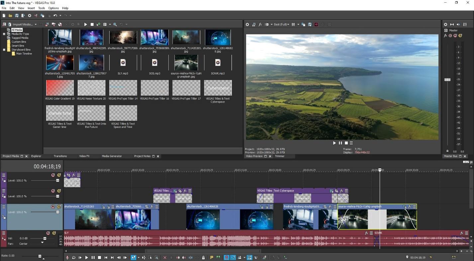This screenshot has height=261, width=474.
Task: Toggle the Enable Snapping magnet icon
Action: (x=227, y=257)
